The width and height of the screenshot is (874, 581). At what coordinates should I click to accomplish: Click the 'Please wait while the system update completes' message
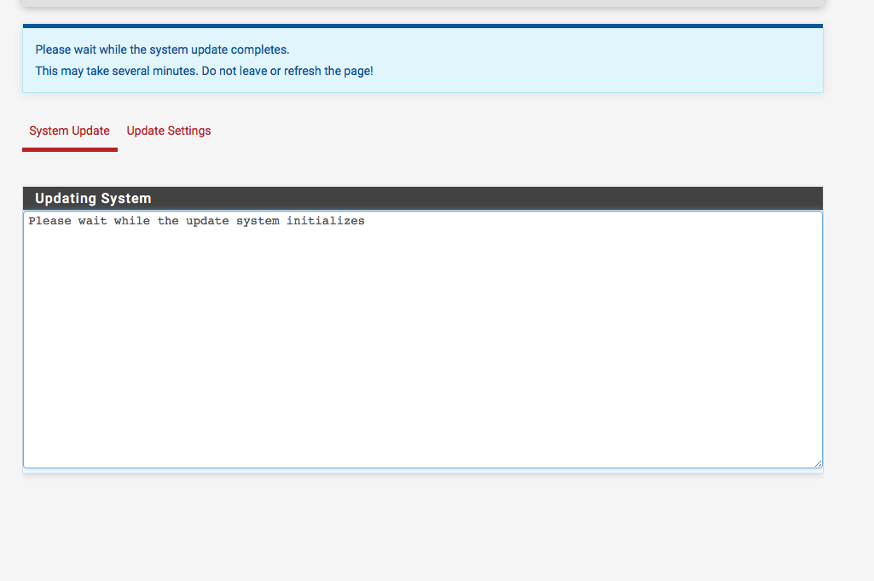[x=162, y=50]
